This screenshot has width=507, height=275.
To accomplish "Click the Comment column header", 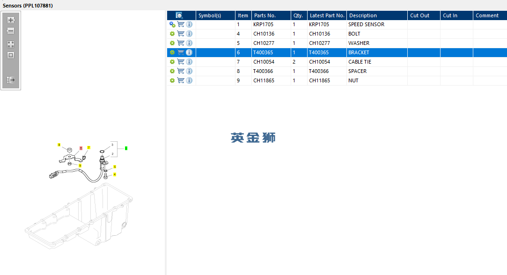I will [490, 15].
